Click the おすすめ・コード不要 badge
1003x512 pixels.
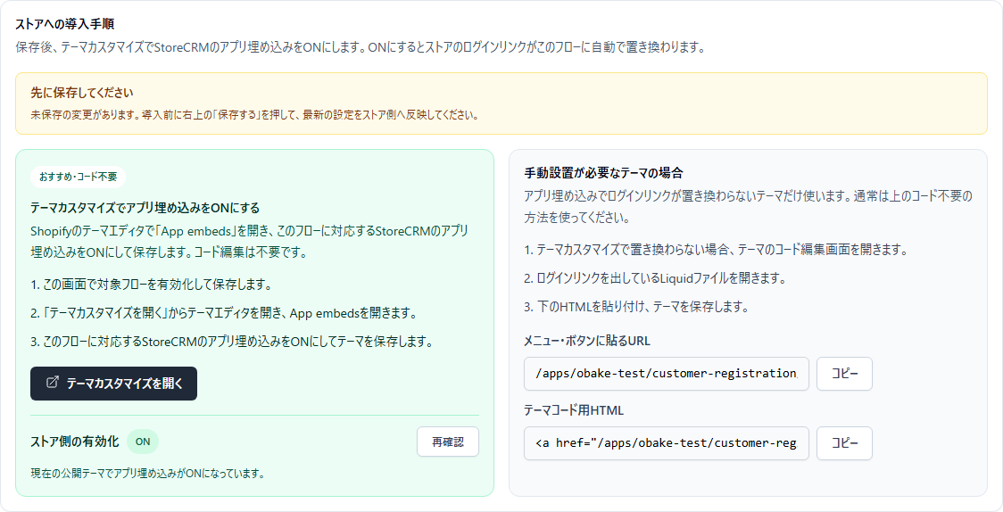pos(78,177)
